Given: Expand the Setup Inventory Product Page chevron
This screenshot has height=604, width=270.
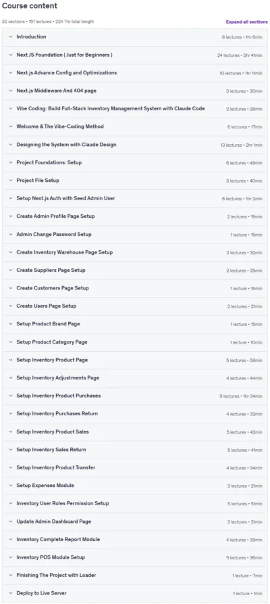Looking at the screenshot, I should click(x=11, y=360).
